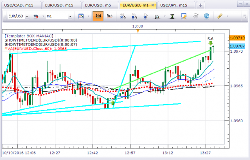Restore the chart window via restore button
Image resolution: width=250 pixels, height=160 pixels.
point(240,4)
